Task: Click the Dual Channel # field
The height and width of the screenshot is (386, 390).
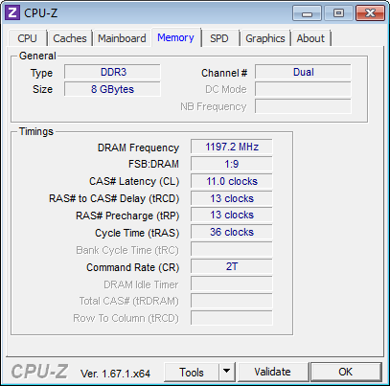Action: 303,72
